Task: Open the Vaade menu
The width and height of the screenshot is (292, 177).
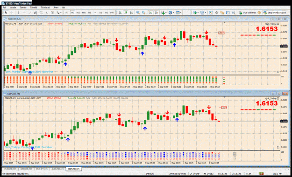Action: [x=13, y=7]
